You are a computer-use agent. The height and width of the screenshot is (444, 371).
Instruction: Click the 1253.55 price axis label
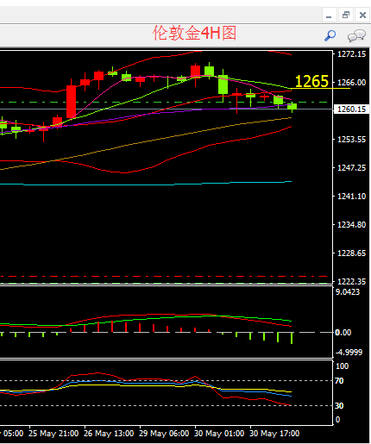coord(351,140)
